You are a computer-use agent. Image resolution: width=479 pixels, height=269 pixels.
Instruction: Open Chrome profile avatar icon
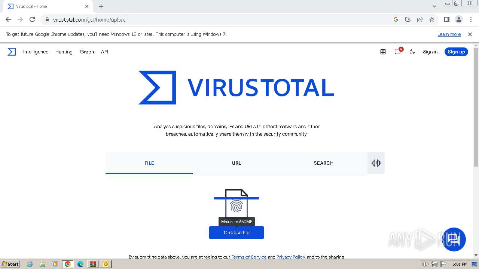459,19
